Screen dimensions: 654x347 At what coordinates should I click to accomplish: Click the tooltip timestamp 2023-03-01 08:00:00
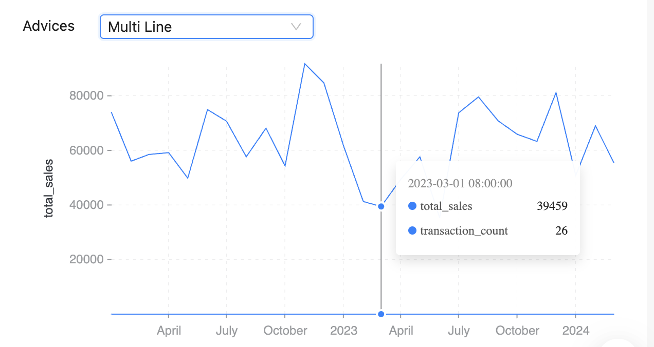(460, 183)
